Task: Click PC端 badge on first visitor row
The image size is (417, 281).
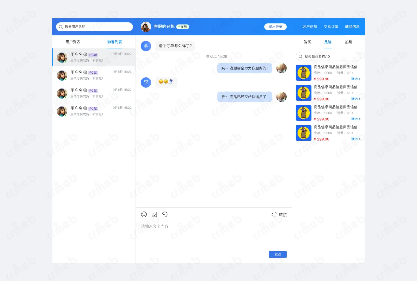Action: 93,55
